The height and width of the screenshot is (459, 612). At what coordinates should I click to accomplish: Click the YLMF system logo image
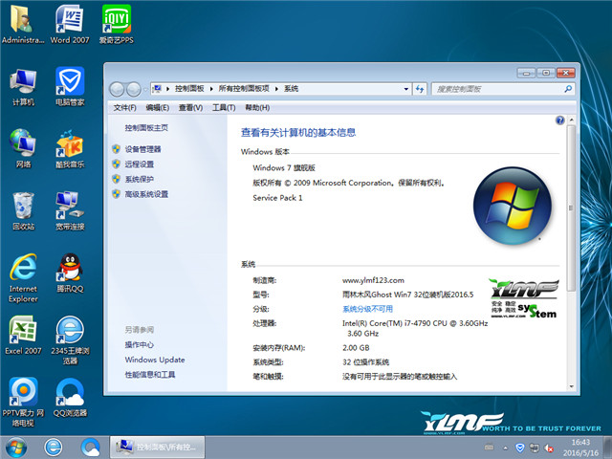tap(524, 298)
